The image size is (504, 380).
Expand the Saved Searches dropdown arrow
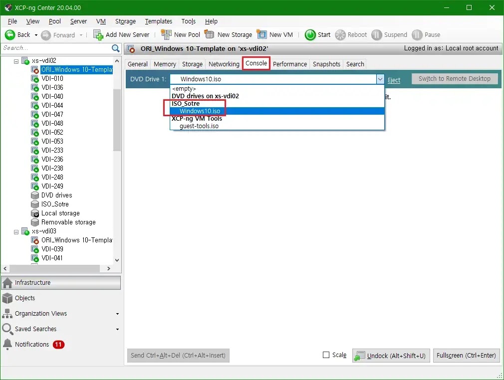[117, 329]
